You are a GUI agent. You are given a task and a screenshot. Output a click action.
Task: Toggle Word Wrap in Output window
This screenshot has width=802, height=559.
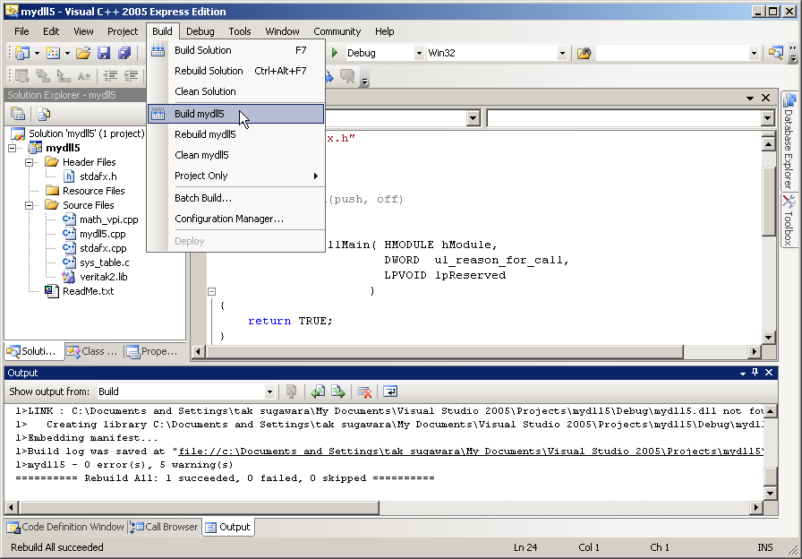tap(389, 391)
